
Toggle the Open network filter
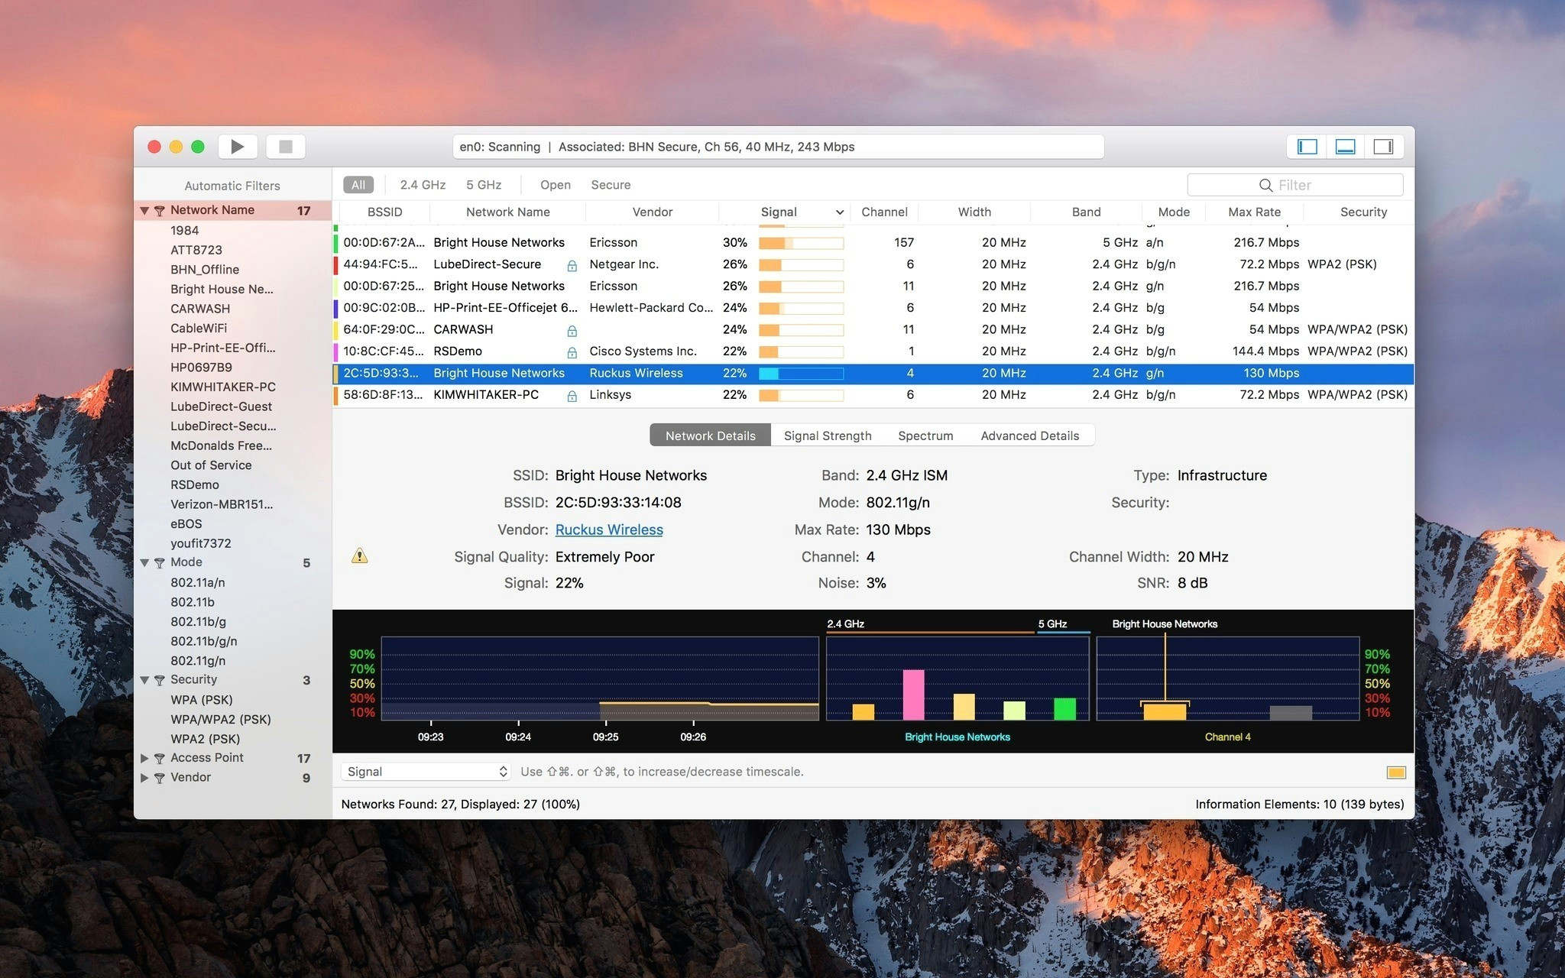coord(553,183)
